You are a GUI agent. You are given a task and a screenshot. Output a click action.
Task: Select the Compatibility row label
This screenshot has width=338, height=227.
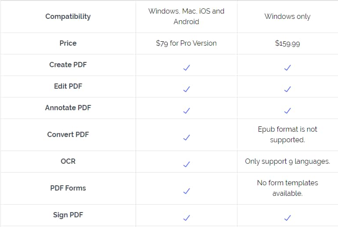[x=68, y=16]
